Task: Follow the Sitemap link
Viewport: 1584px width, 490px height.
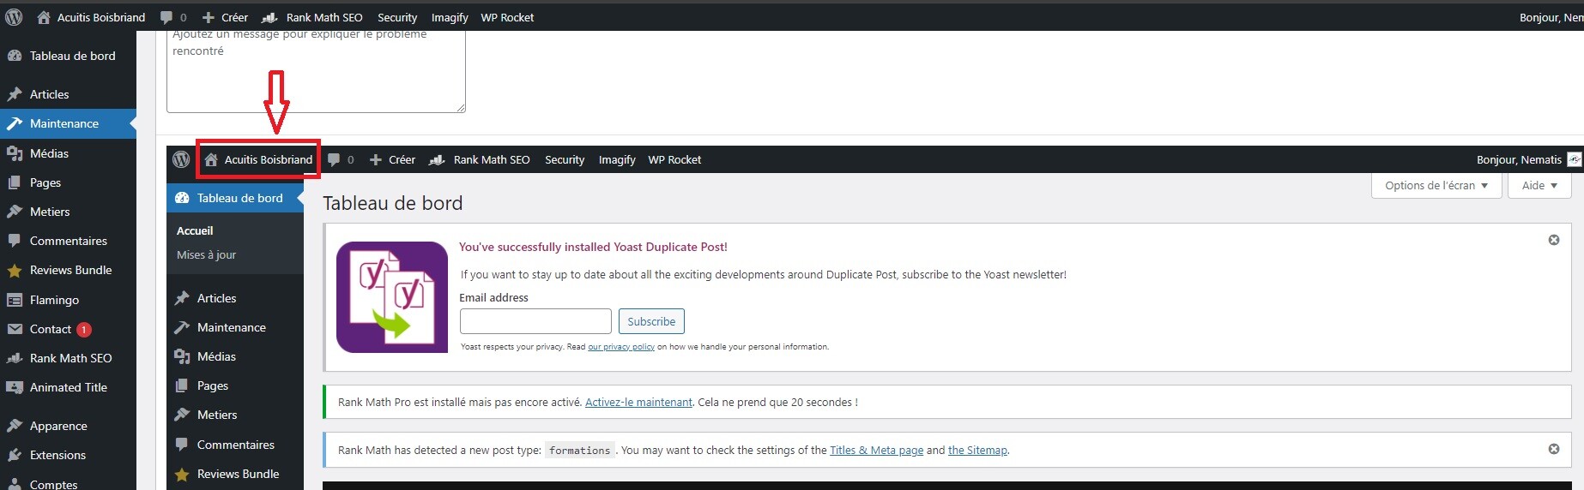Action: pos(977,450)
